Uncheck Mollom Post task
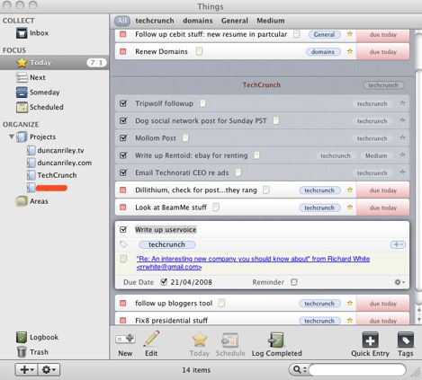The width and height of the screenshot is (422, 380). click(123, 138)
